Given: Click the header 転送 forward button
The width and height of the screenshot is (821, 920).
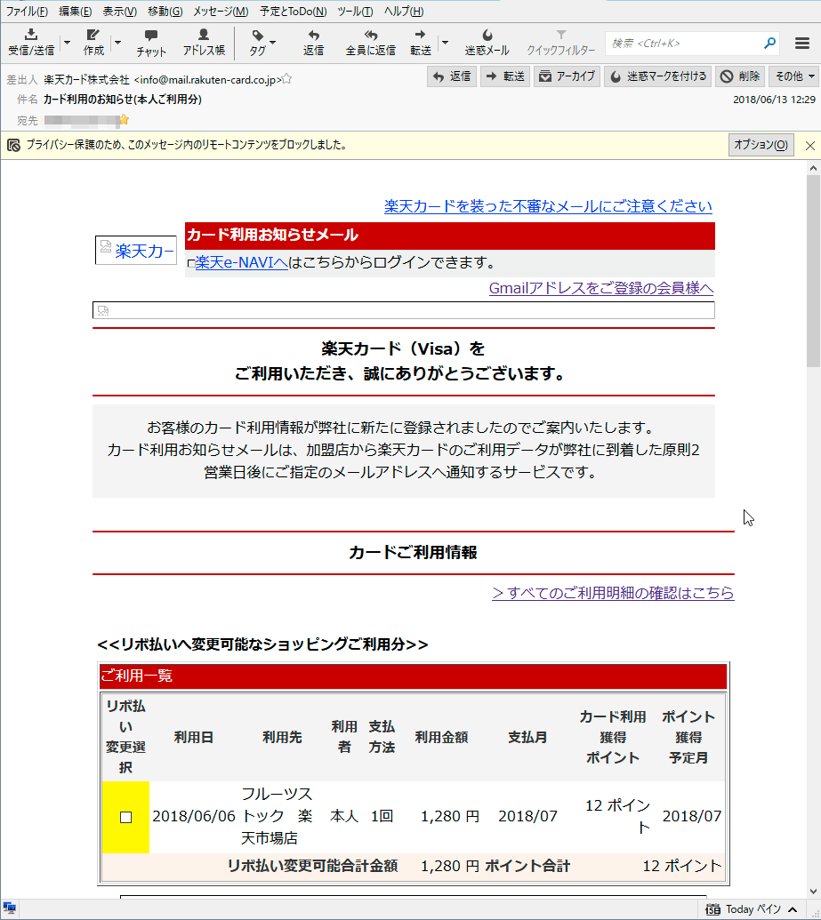Looking at the screenshot, I should (x=505, y=76).
